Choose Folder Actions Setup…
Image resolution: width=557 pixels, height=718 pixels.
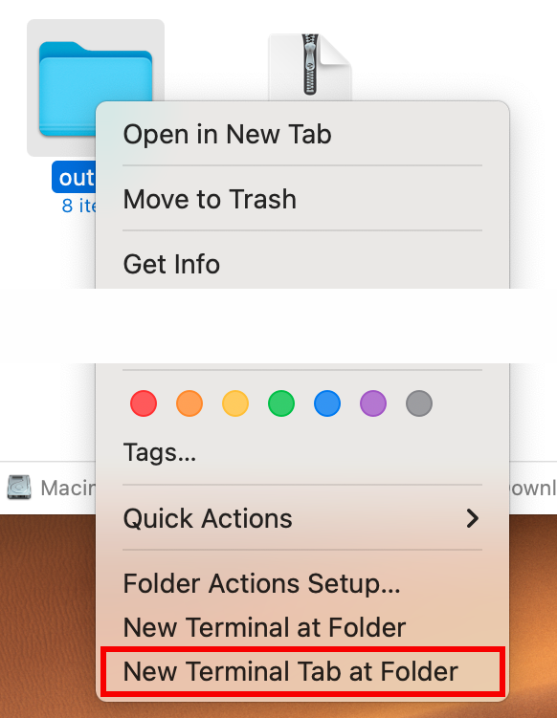302,583
